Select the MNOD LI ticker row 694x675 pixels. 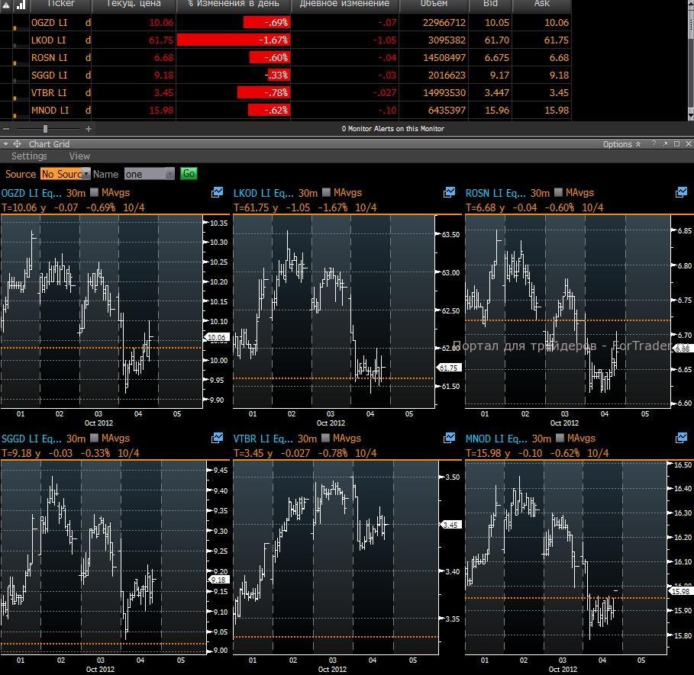[286, 110]
